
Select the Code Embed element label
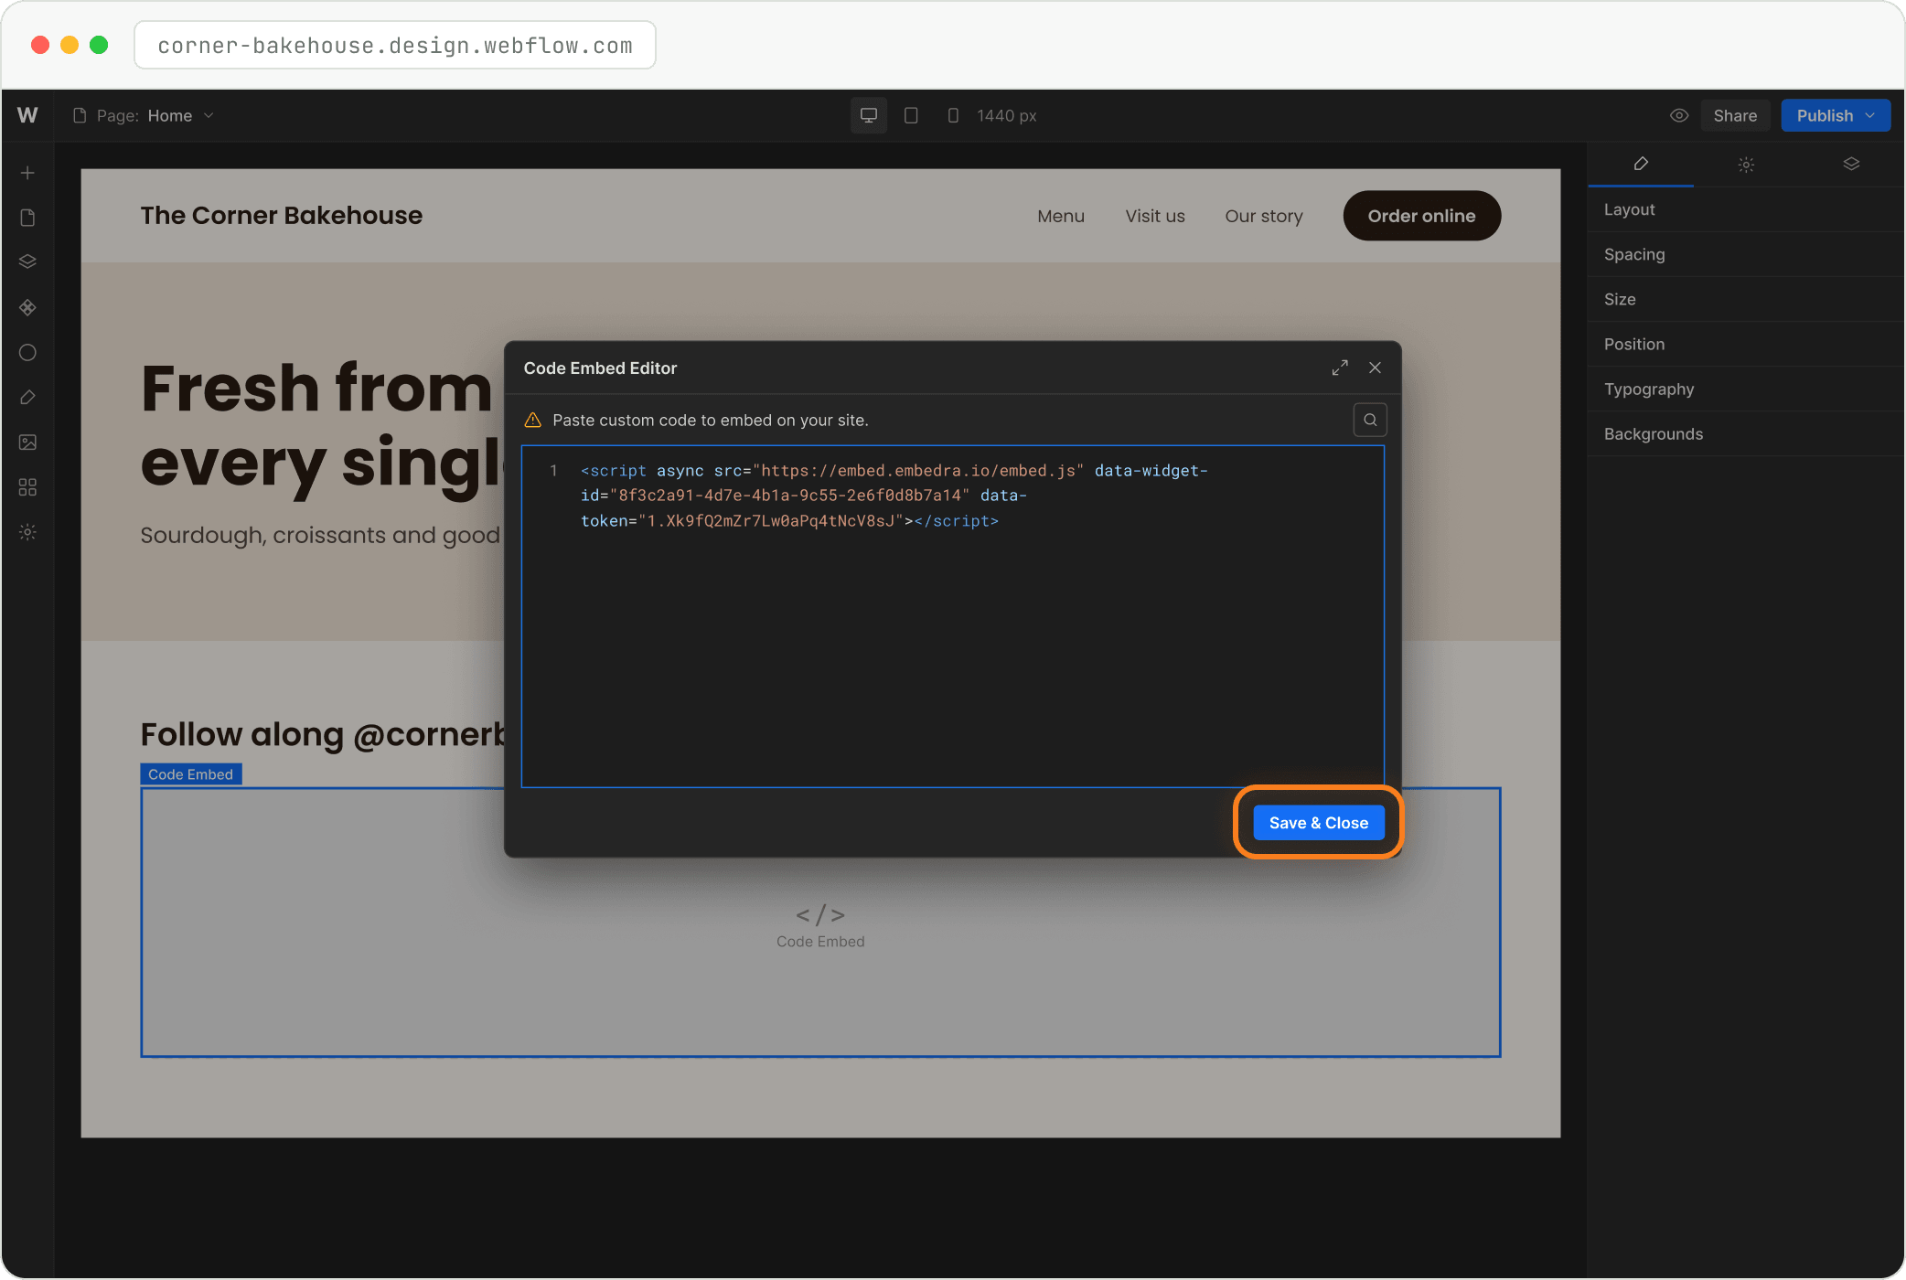[x=190, y=774]
